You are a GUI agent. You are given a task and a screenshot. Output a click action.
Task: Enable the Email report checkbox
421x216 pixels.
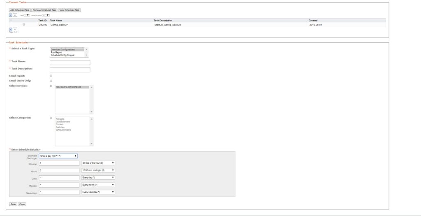coord(51,76)
